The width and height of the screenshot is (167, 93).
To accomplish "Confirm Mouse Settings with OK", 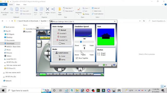I will tap(105, 65).
